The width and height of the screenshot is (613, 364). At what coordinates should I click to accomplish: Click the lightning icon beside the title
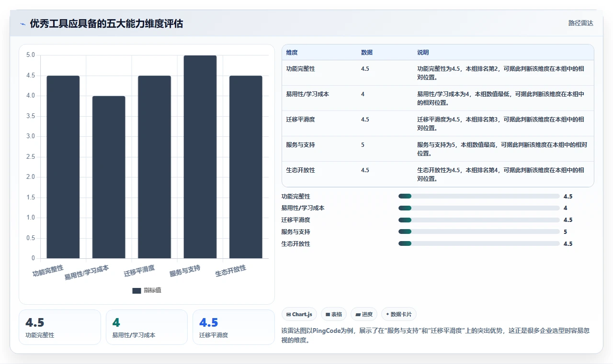[23, 24]
